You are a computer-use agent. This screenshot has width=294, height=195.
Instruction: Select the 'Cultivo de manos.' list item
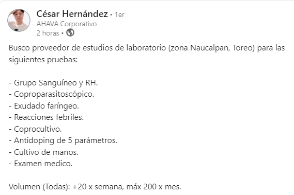43,152
